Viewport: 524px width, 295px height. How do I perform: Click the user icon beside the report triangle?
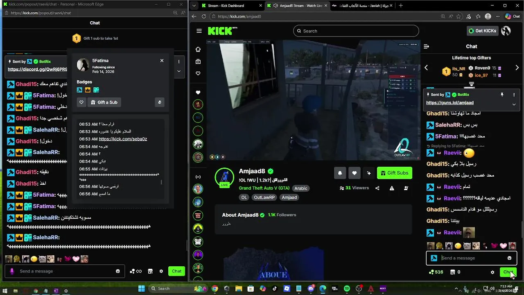click(x=406, y=188)
